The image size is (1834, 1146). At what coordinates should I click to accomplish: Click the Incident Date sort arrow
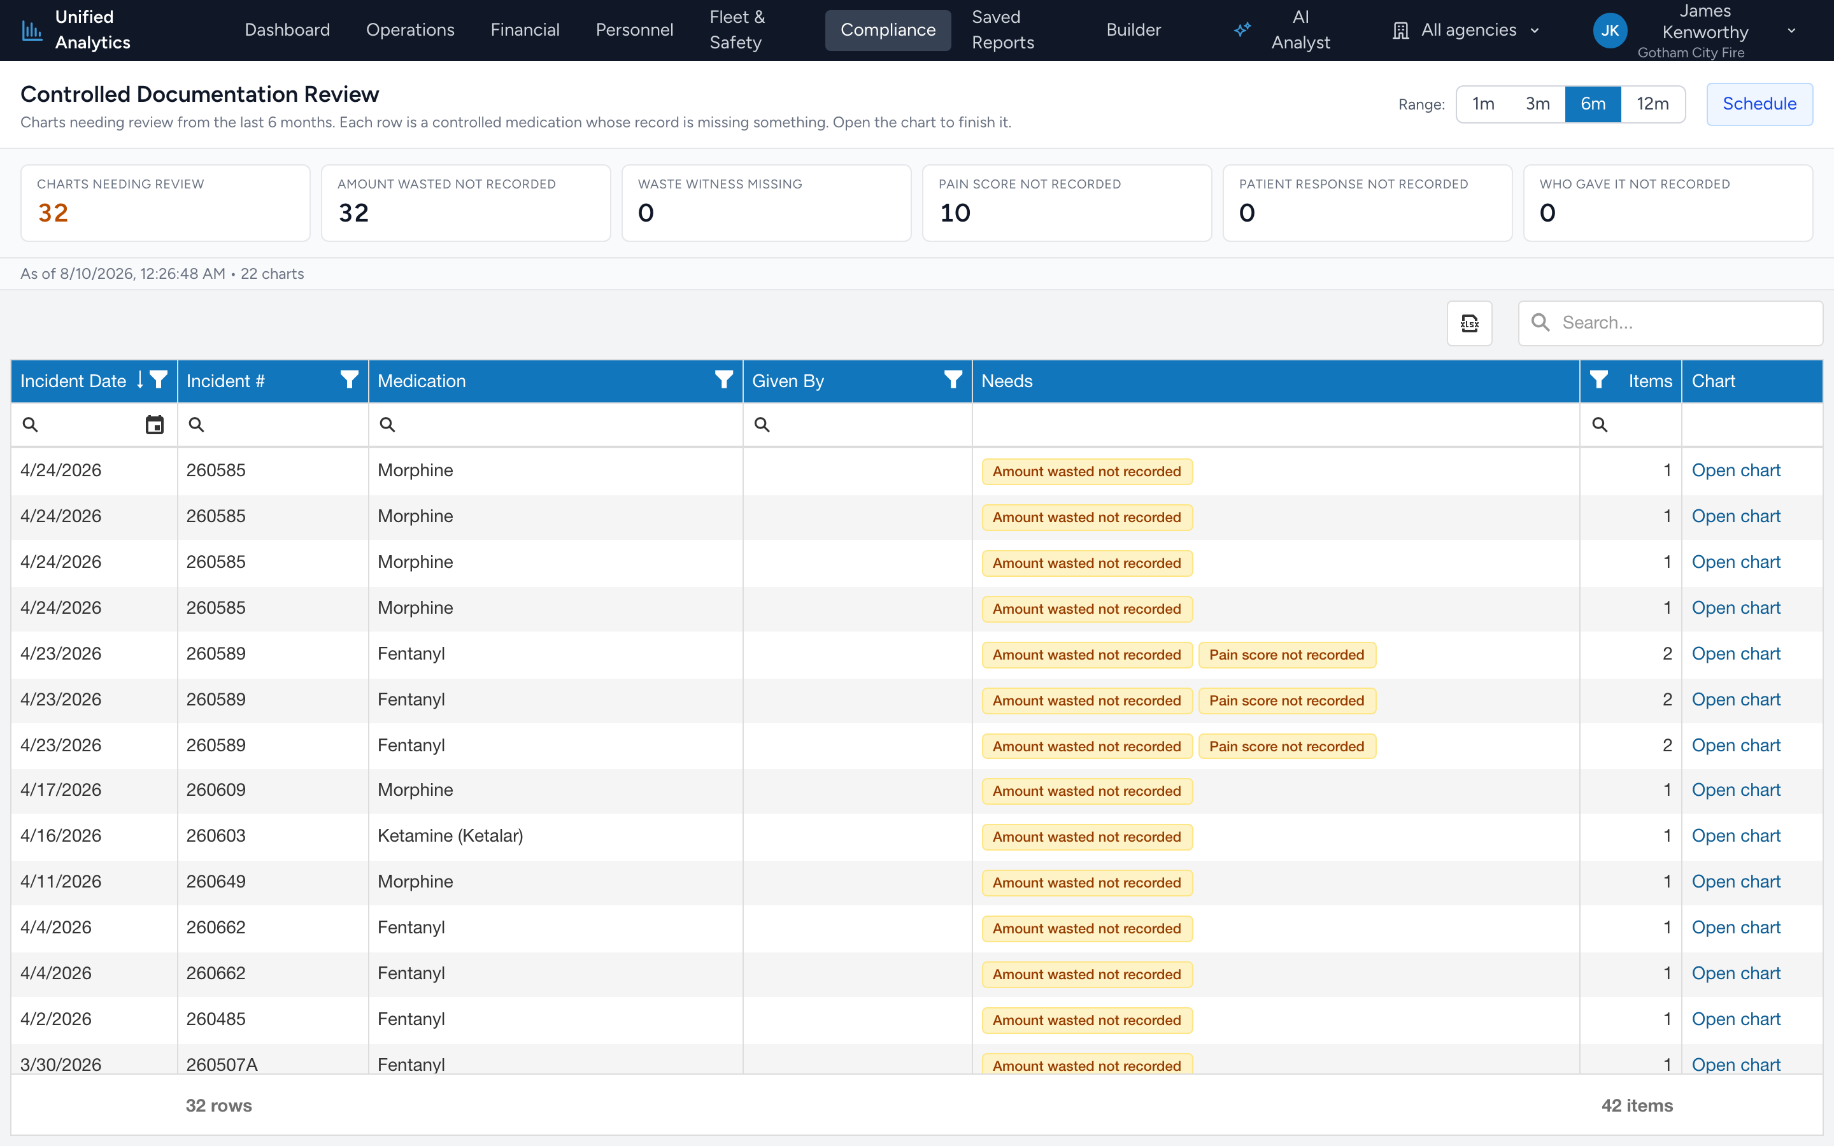click(140, 379)
